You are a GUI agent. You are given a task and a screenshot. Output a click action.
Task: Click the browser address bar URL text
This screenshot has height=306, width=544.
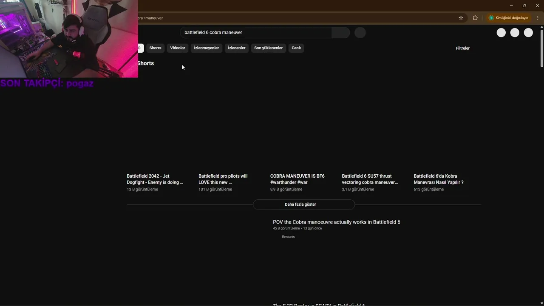151,18
